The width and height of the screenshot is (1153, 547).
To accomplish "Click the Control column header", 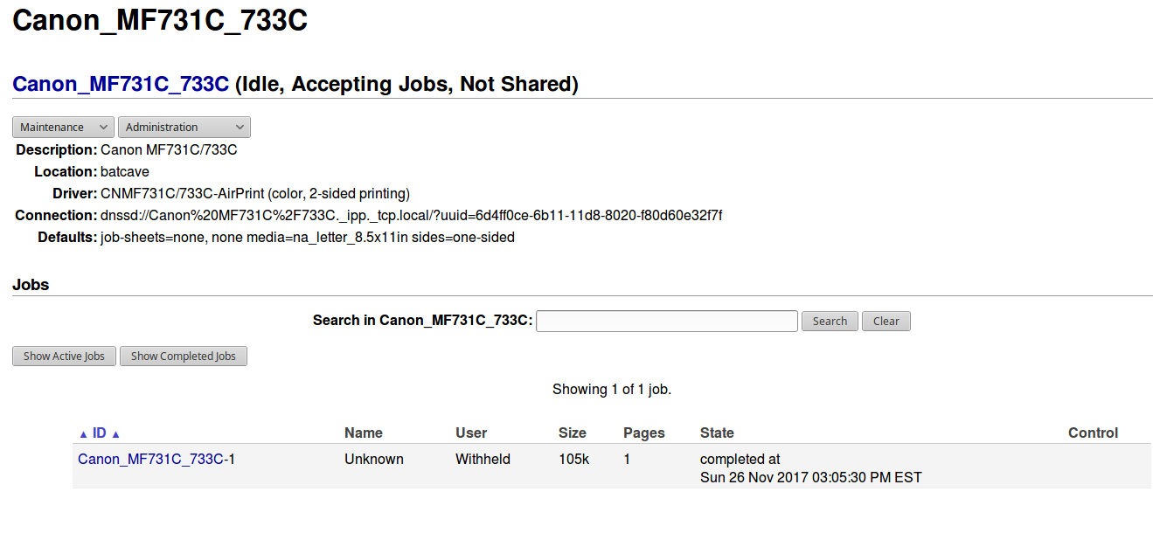I will pos(1093,433).
